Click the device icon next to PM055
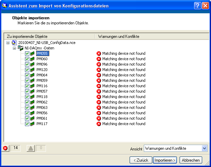Image resolution: width=211 pixels, height=167 pixels. pos(32,53)
